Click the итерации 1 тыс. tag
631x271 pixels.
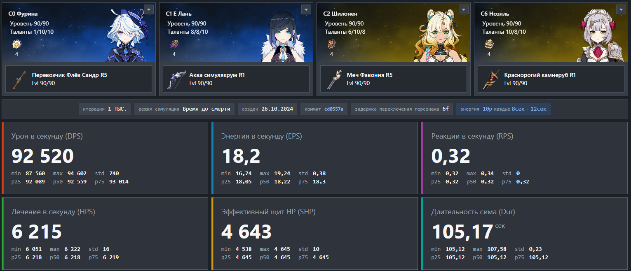click(x=106, y=109)
